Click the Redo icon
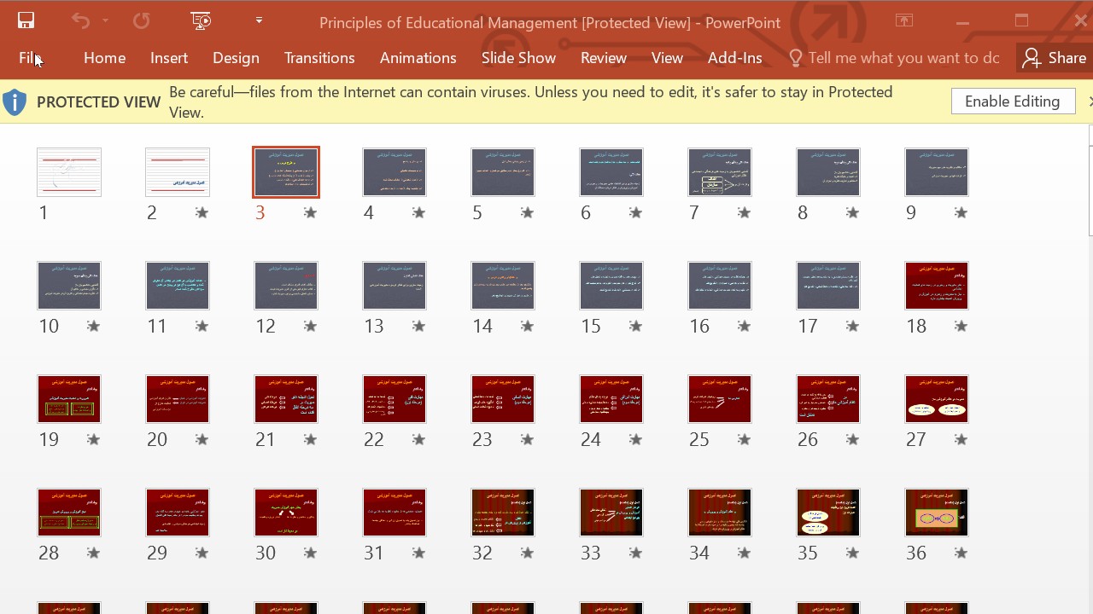 coord(142,21)
